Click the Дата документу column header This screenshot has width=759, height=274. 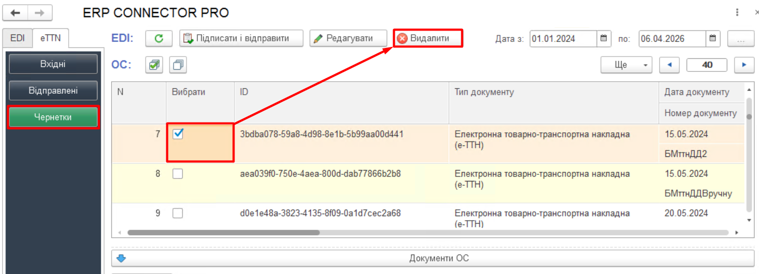pos(701,92)
